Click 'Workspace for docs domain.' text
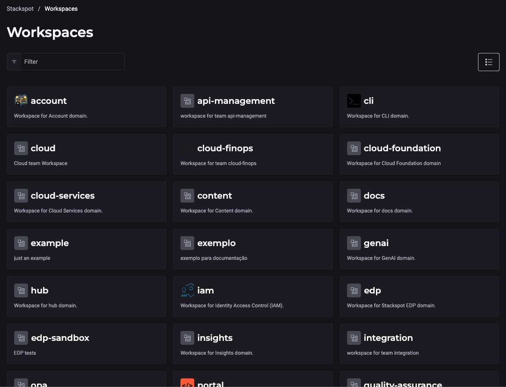The image size is (506, 387). [x=379, y=211]
